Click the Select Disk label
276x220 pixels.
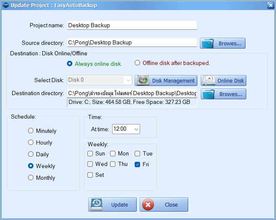pyautogui.click(x=49, y=80)
